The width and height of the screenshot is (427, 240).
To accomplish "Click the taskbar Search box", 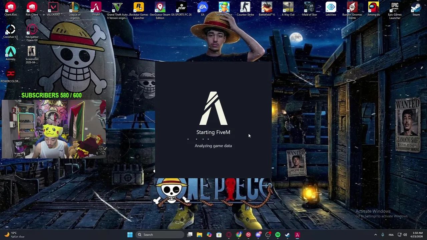I will tap(160, 235).
